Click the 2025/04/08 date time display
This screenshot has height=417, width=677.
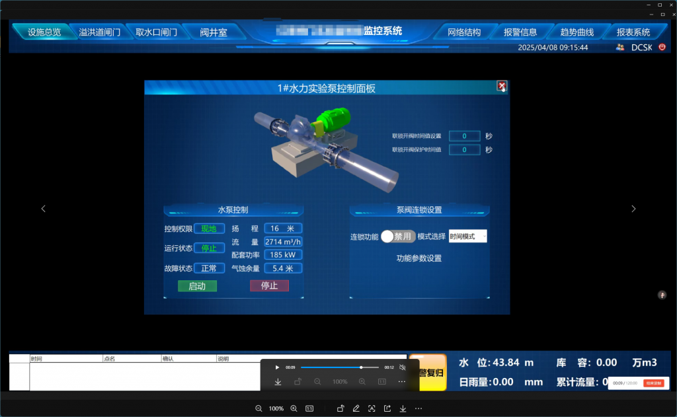pyautogui.click(x=553, y=48)
